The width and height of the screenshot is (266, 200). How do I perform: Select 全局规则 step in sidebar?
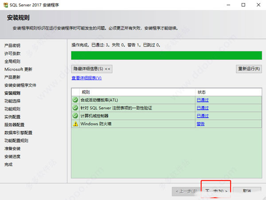point(12,62)
